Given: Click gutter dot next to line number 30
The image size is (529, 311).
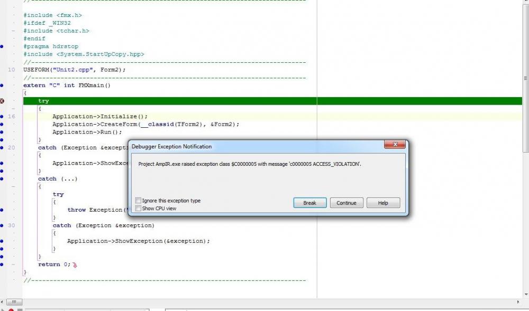Looking at the screenshot, I should (2, 225).
